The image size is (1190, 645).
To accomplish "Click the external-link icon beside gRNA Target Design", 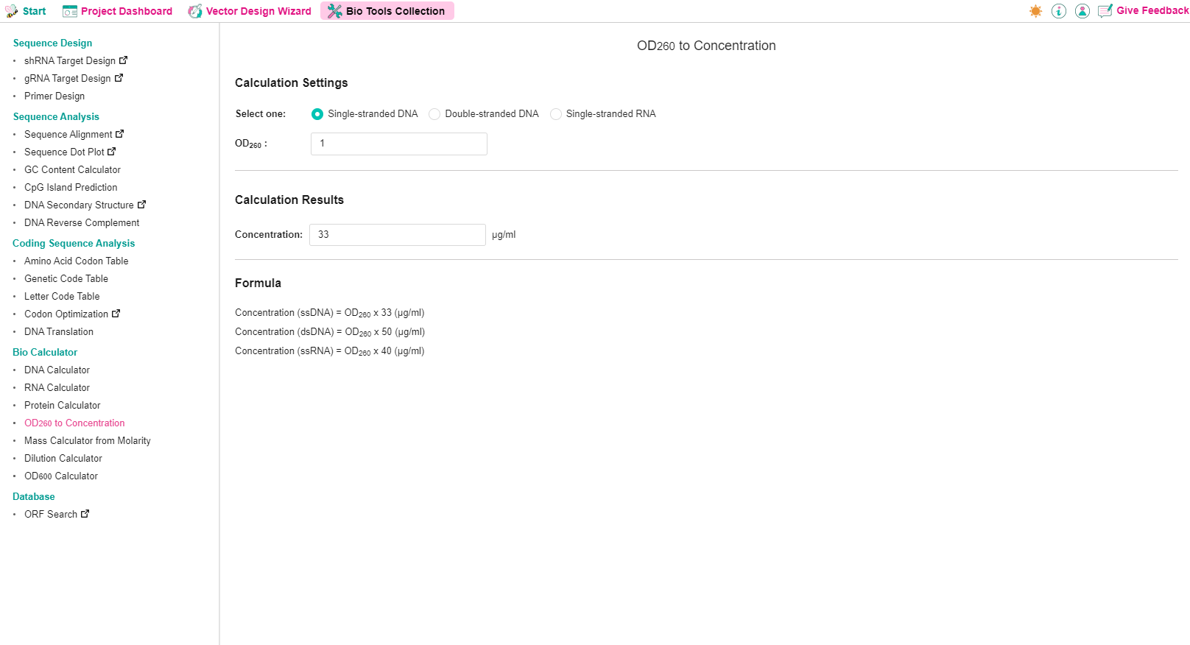I will click(119, 78).
